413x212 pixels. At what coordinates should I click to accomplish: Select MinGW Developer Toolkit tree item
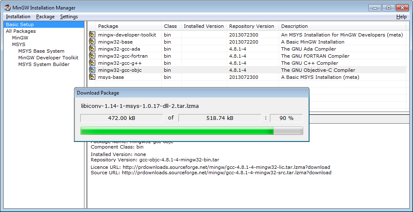tap(48, 58)
